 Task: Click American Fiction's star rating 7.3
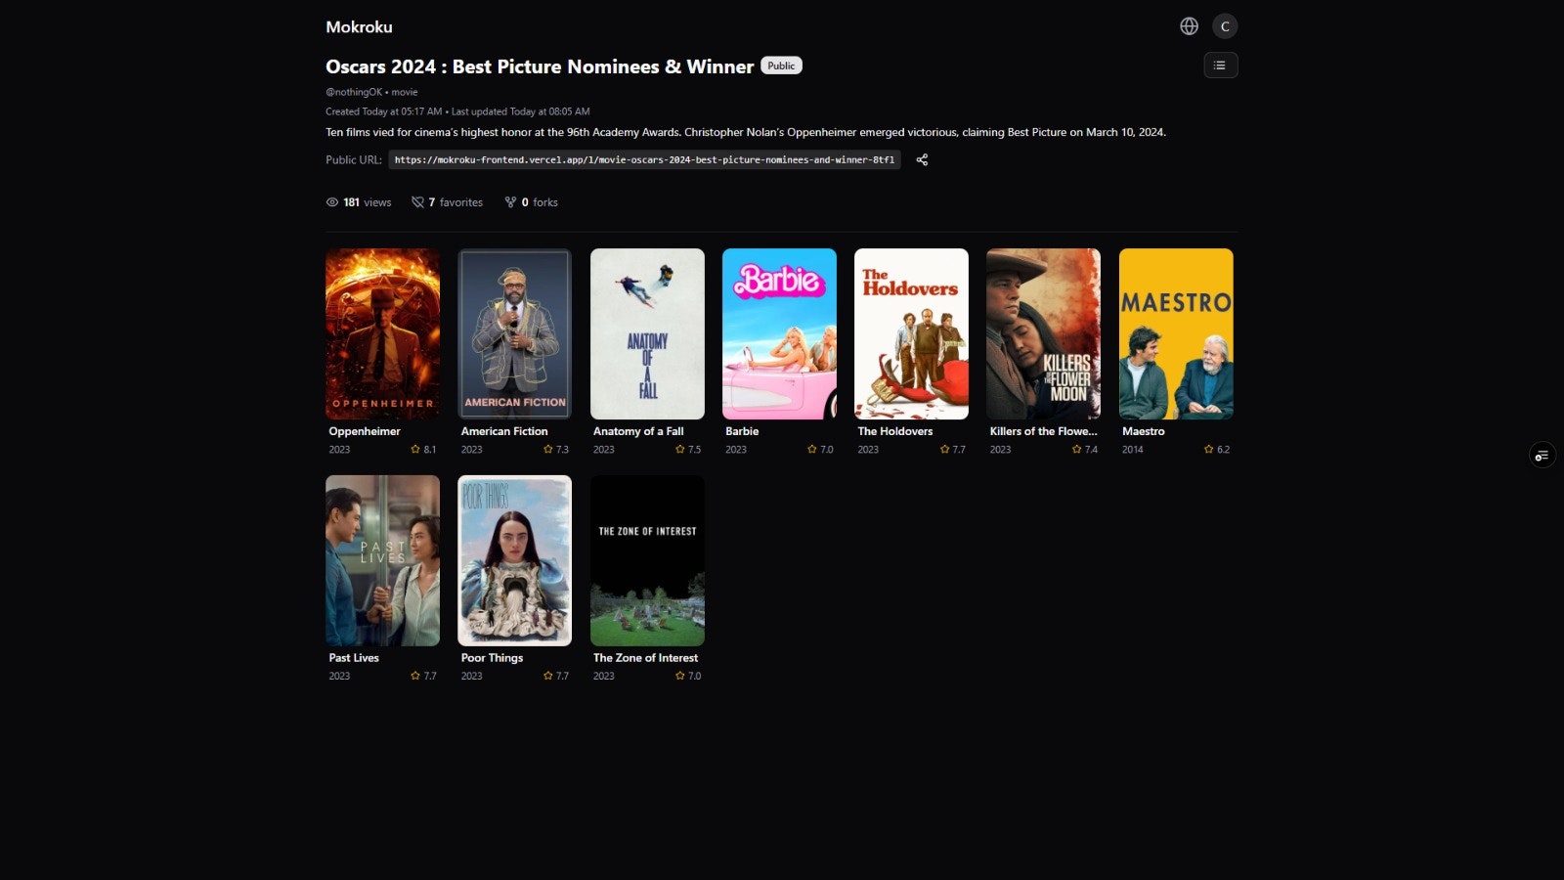(x=555, y=450)
